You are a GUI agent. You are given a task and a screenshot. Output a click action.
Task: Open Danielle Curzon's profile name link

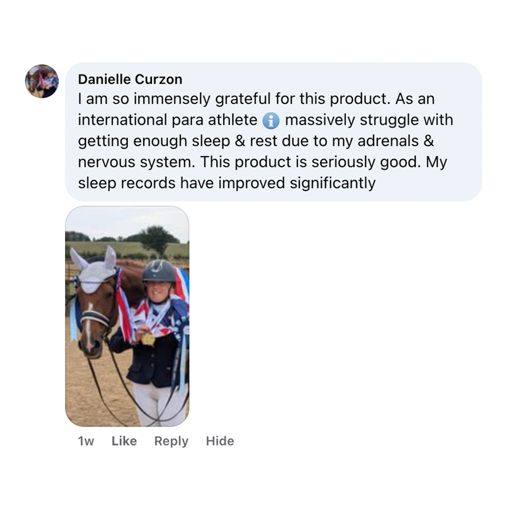tap(130, 79)
